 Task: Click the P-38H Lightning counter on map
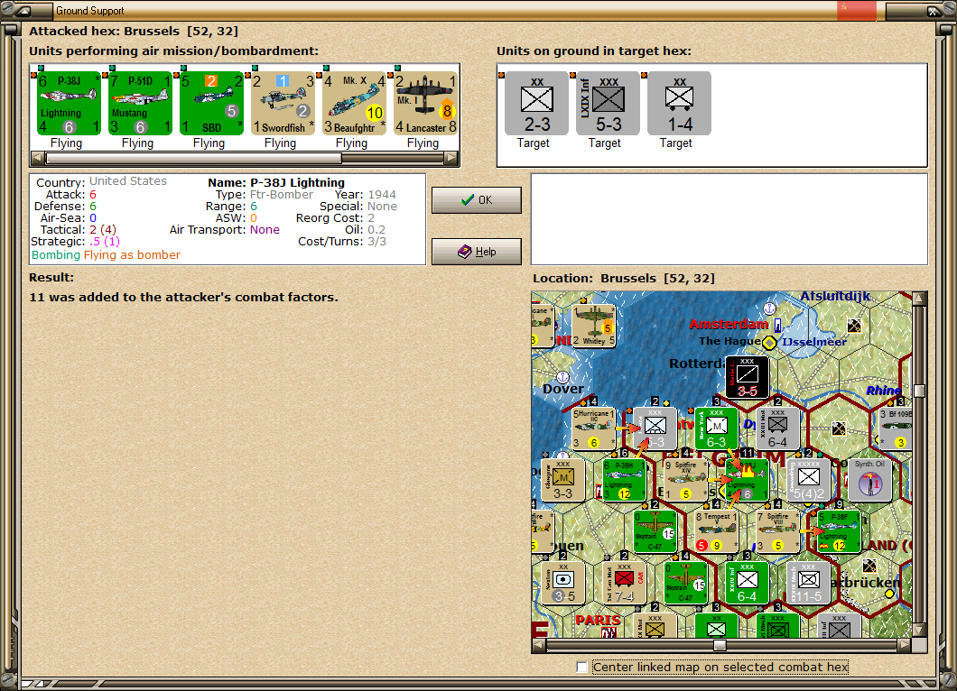click(x=624, y=480)
